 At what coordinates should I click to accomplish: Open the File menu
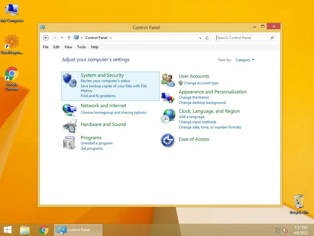(46, 47)
